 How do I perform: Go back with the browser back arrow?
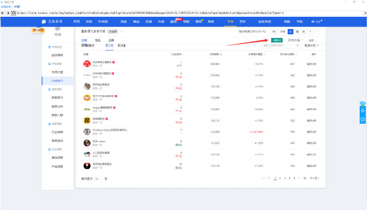[3, 13]
